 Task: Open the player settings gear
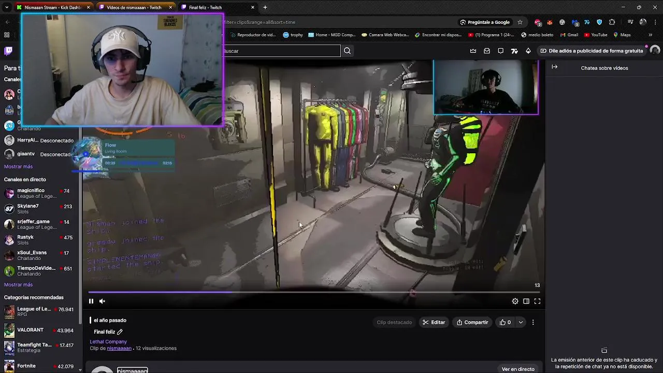515,301
